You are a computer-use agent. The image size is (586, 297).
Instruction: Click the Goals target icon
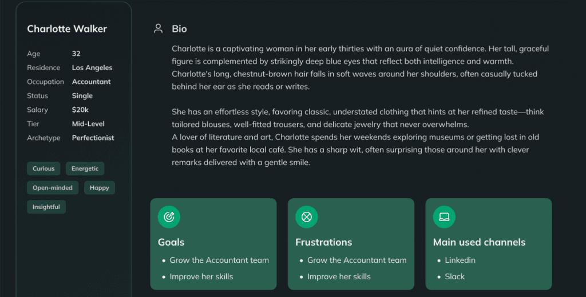coord(169,217)
